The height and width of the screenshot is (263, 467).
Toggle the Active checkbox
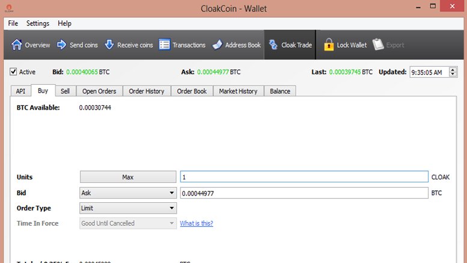13,72
